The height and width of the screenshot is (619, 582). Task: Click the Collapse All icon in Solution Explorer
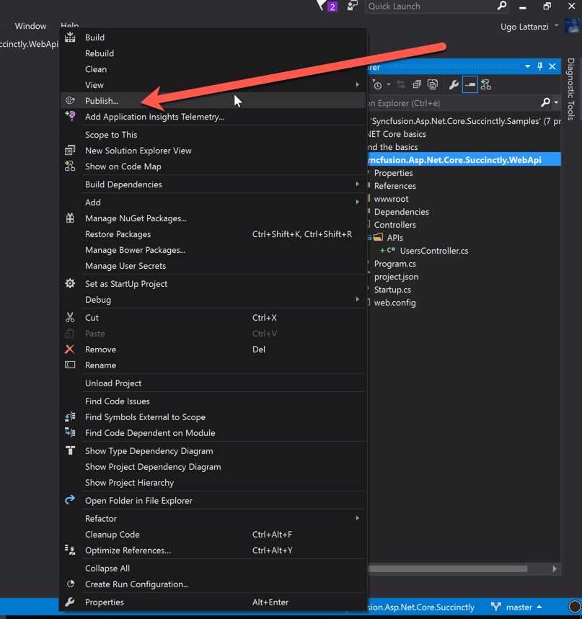pyautogui.click(x=417, y=84)
